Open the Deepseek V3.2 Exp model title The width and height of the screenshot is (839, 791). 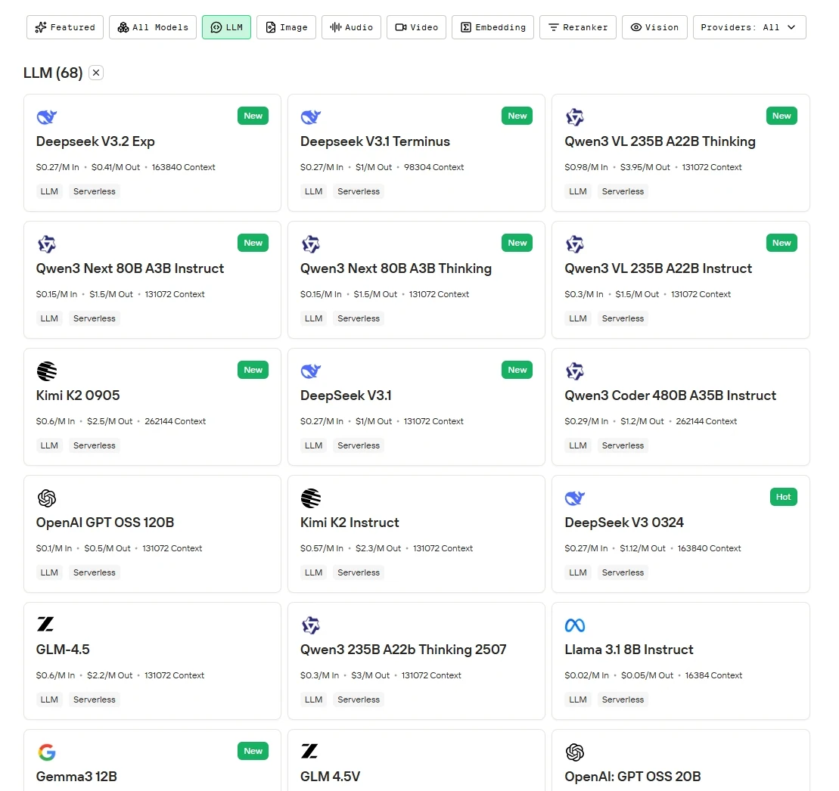[95, 141]
